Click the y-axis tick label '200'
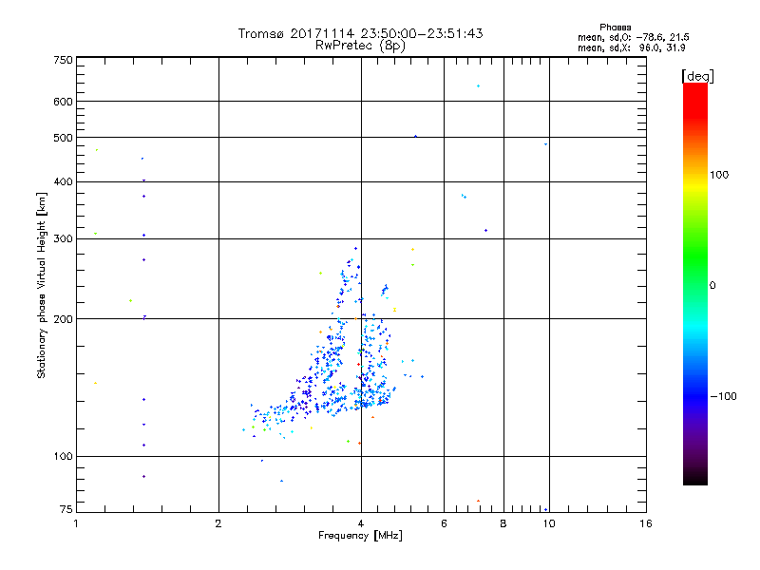The width and height of the screenshot is (760, 570). click(63, 319)
